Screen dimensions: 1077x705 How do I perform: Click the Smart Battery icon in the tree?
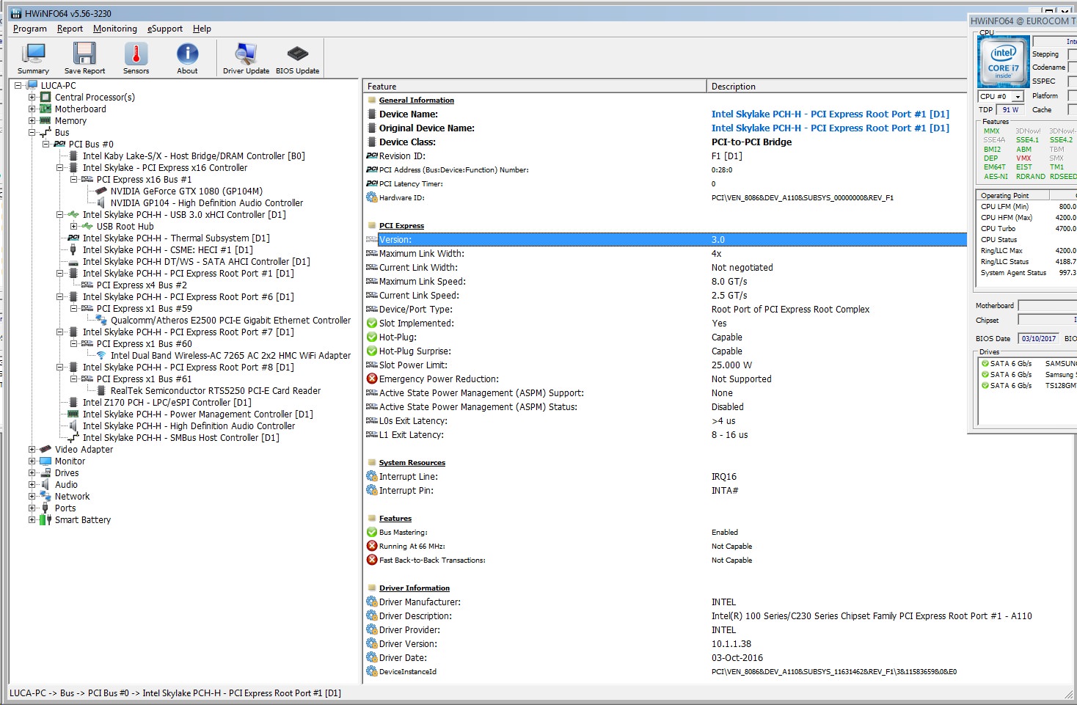(45, 519)
